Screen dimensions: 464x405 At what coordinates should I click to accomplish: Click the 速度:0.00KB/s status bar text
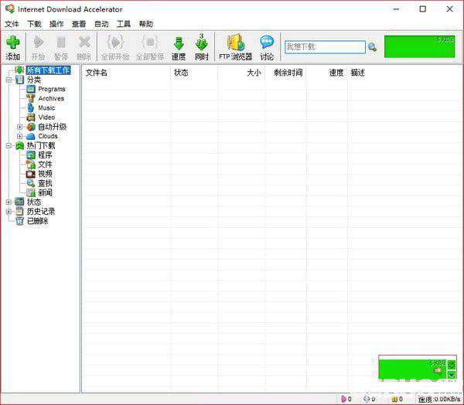pyautogui.click(x=439, y=400)
